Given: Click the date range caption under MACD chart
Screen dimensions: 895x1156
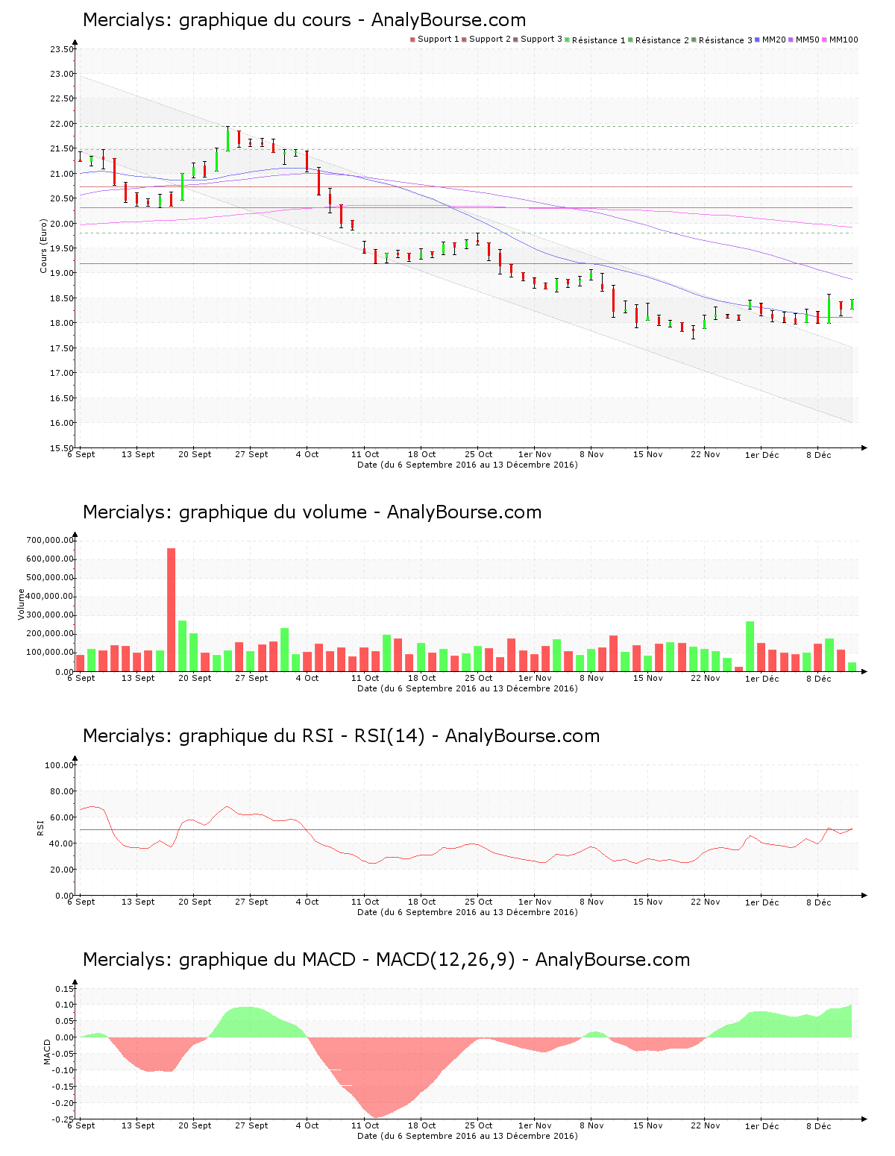Looking at the screenshot, I should (x=468, y=1136).
